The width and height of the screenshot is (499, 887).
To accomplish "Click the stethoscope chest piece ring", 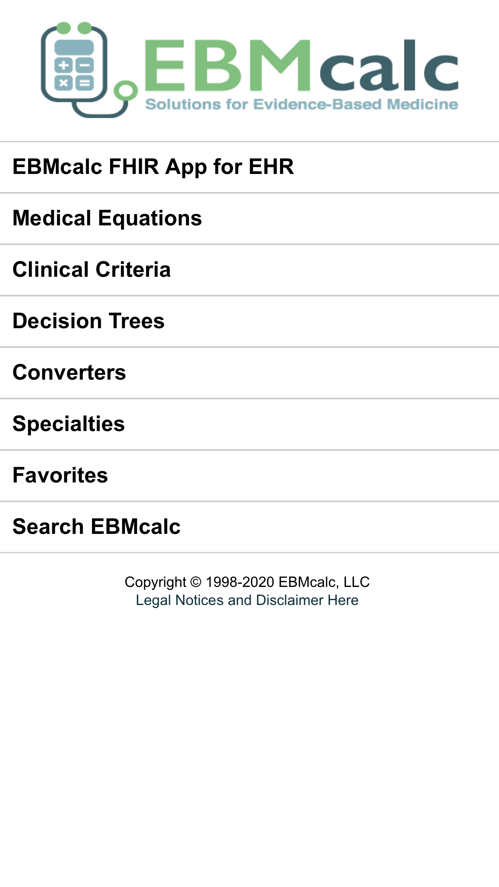I will click(x=126, y=91).
